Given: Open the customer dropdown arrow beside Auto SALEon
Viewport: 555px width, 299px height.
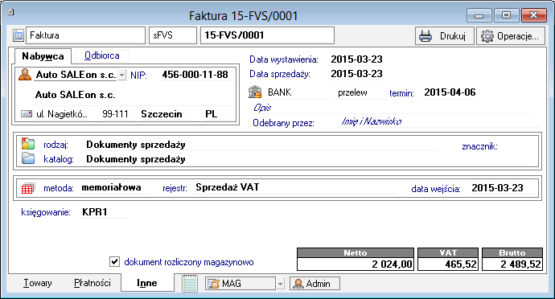Looking at the screenshot, I should [x=121, y=75].
